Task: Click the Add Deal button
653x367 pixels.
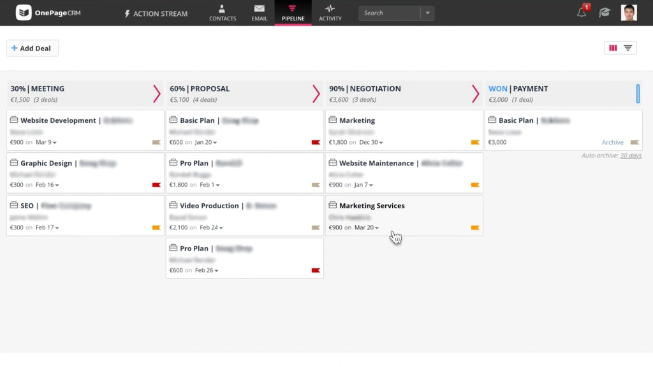Action: click(32, 48)
